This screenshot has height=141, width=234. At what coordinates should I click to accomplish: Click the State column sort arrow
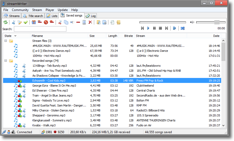coord(15,36)
